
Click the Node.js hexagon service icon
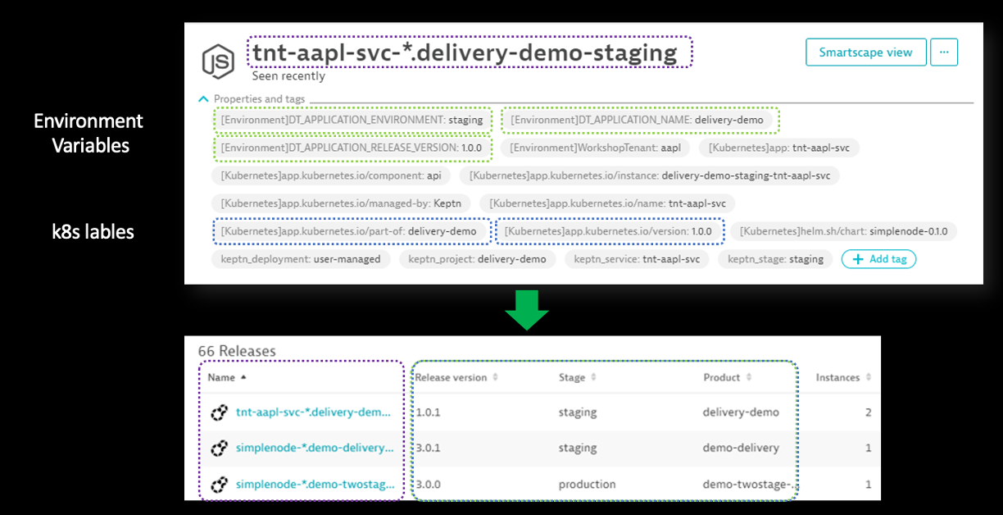click(x=218, y=61)
